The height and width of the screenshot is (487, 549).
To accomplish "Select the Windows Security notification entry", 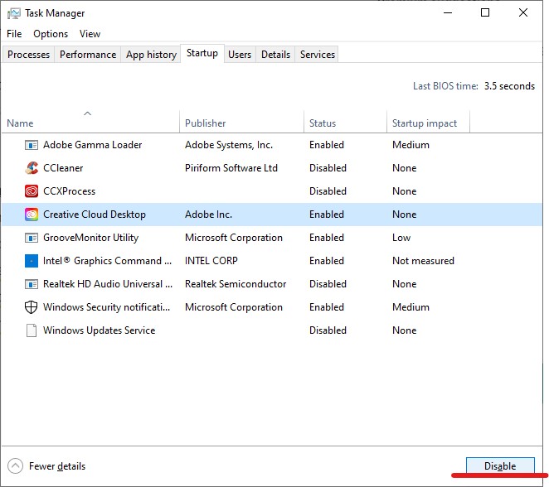I will (272, 307).
